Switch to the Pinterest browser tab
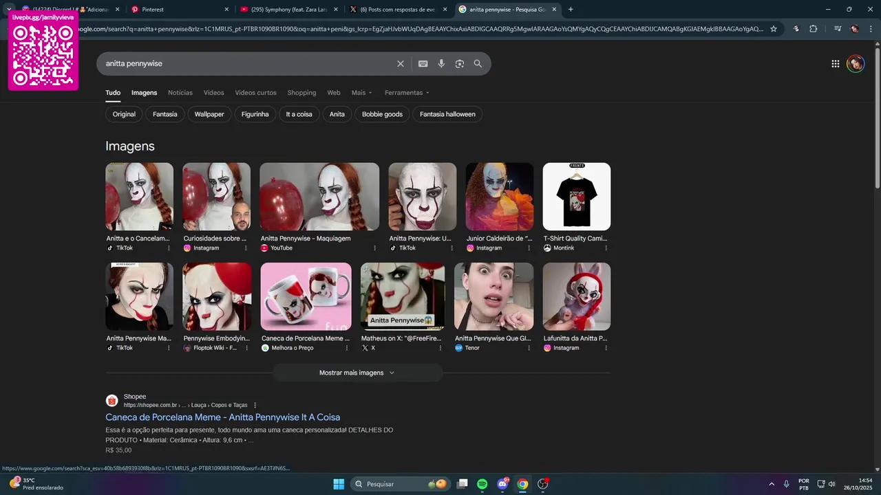 click(x=179, y=10)
